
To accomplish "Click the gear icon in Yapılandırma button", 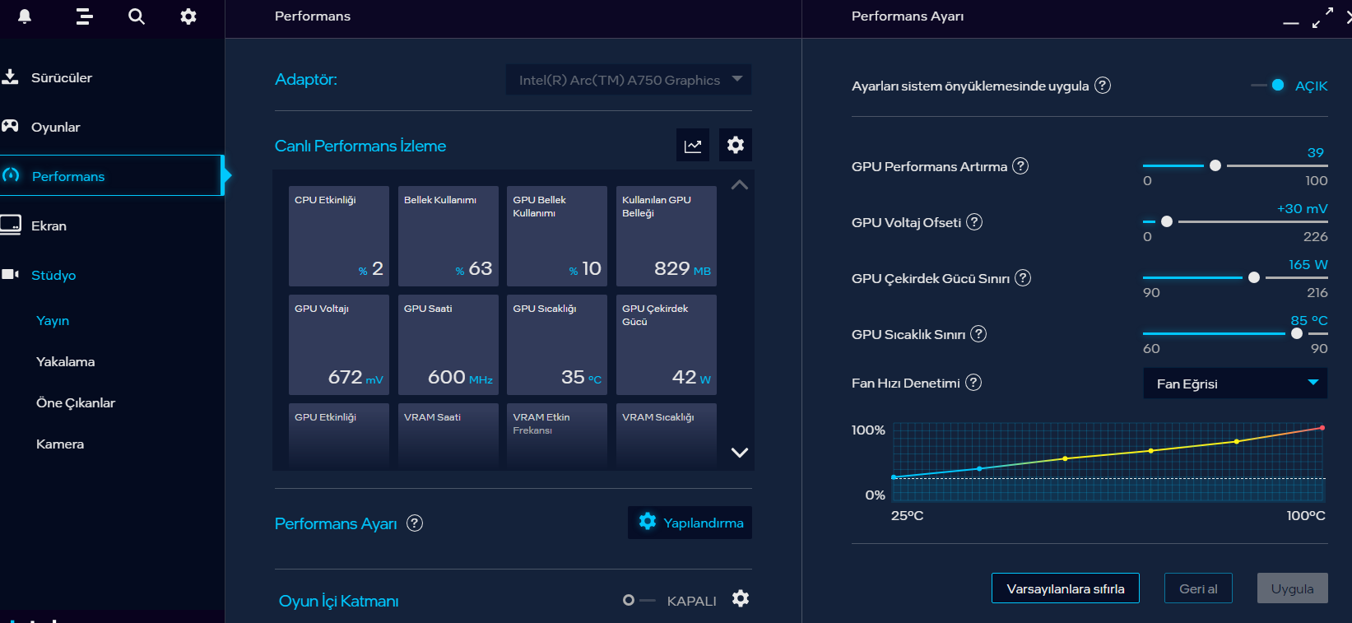I will pos(648,522).
